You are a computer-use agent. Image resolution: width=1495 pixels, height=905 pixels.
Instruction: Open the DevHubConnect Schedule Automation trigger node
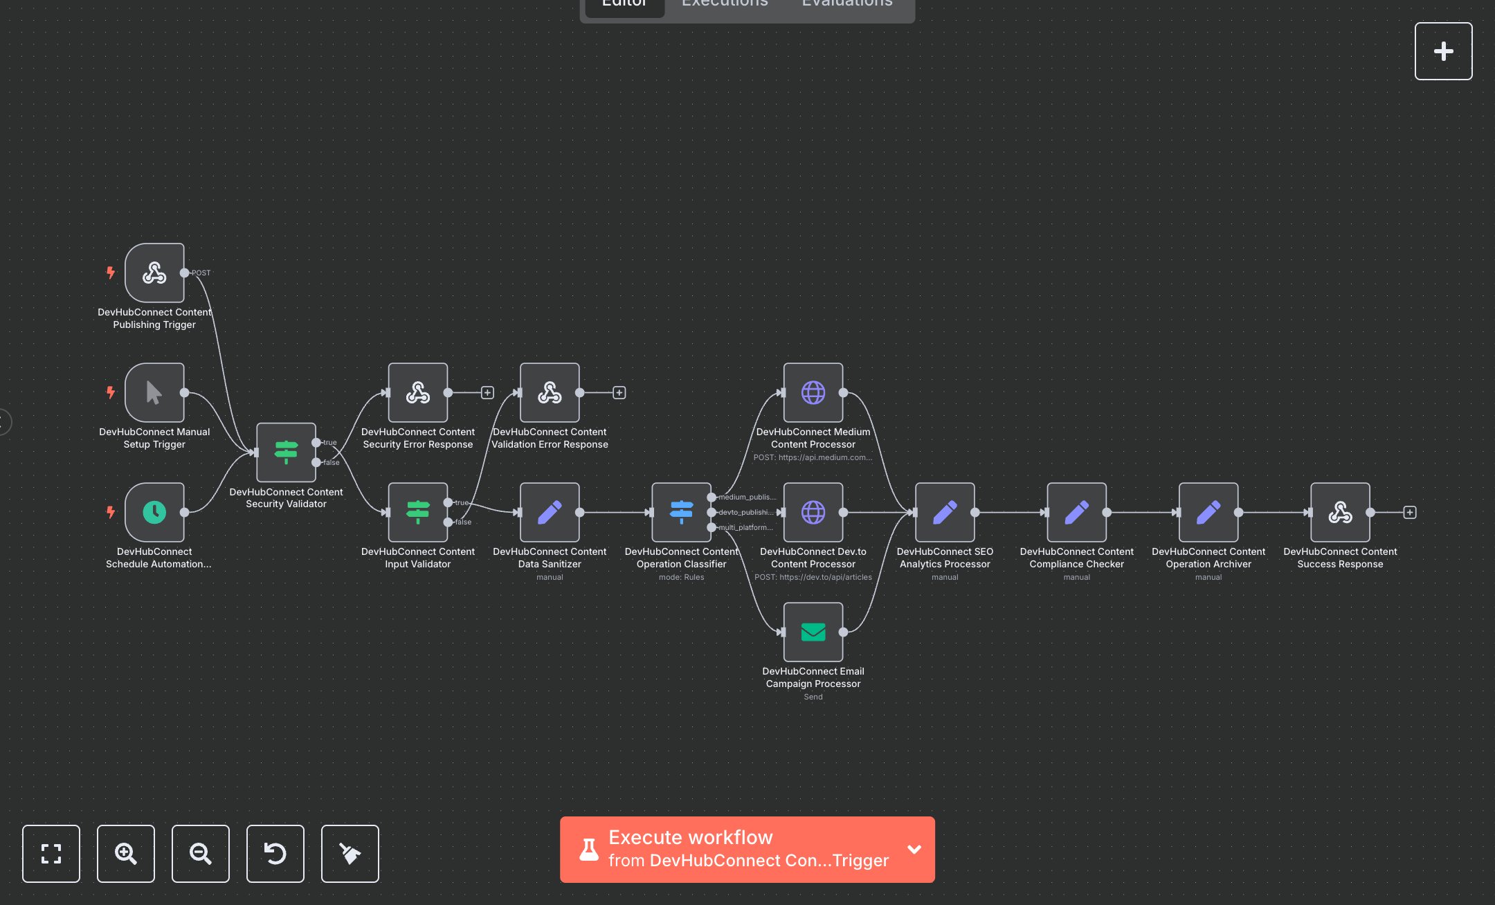pos(154,512)
